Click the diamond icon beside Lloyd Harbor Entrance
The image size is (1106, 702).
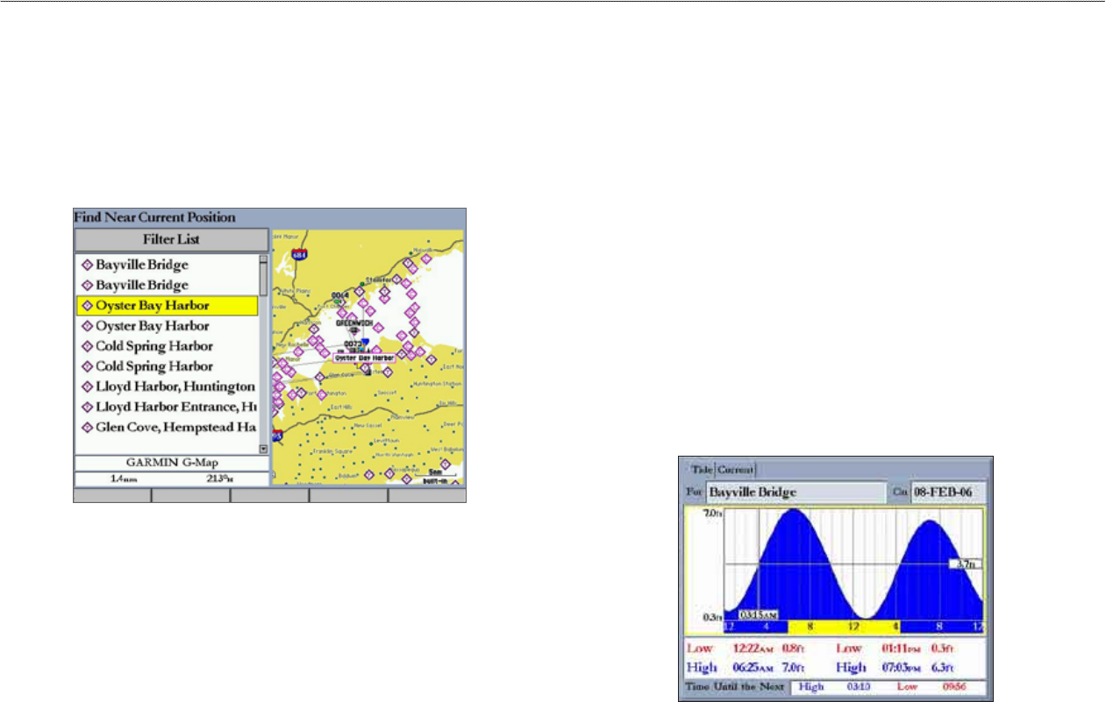87,407
